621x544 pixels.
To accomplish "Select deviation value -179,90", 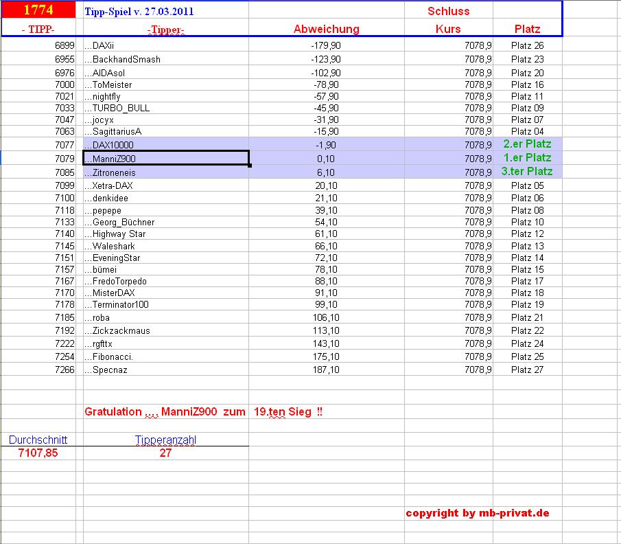I will (326, 45).
